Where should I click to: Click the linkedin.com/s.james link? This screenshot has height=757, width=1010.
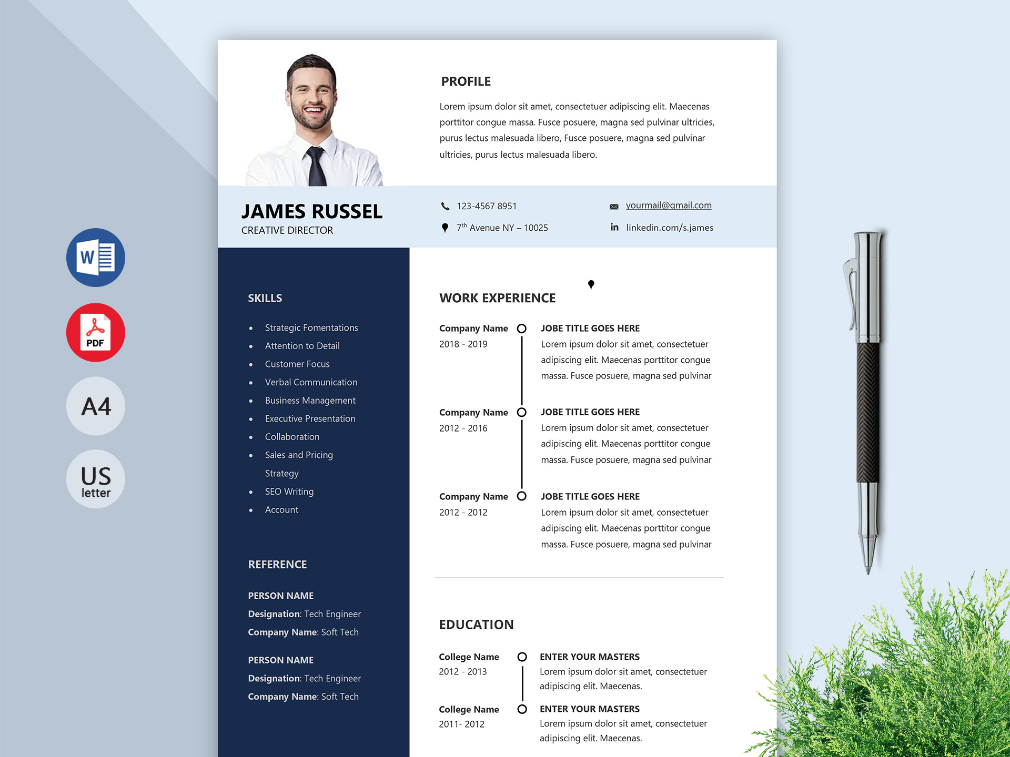click(670, 228)
